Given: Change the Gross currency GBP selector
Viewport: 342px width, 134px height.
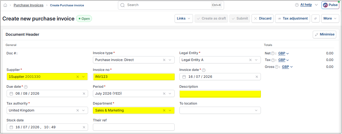Looking at the screenshot, I should [x=287, y=67].
